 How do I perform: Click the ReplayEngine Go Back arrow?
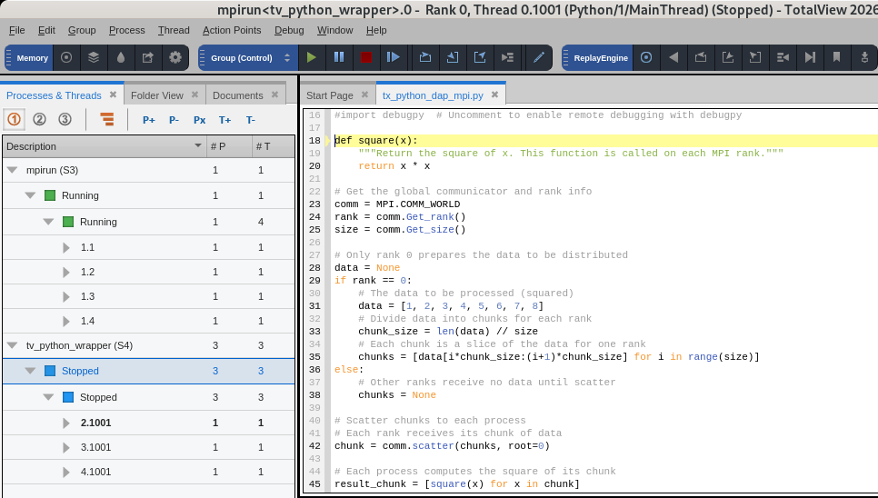(x=673, y=57)
